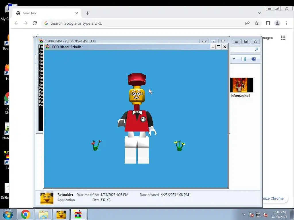Open the Google apps grid
This screenshot has height=220, width=294.
283,38
